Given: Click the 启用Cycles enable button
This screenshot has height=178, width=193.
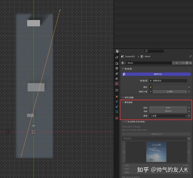Looking at the screenshot, I should pyautogui.click(x=156, y=134).
